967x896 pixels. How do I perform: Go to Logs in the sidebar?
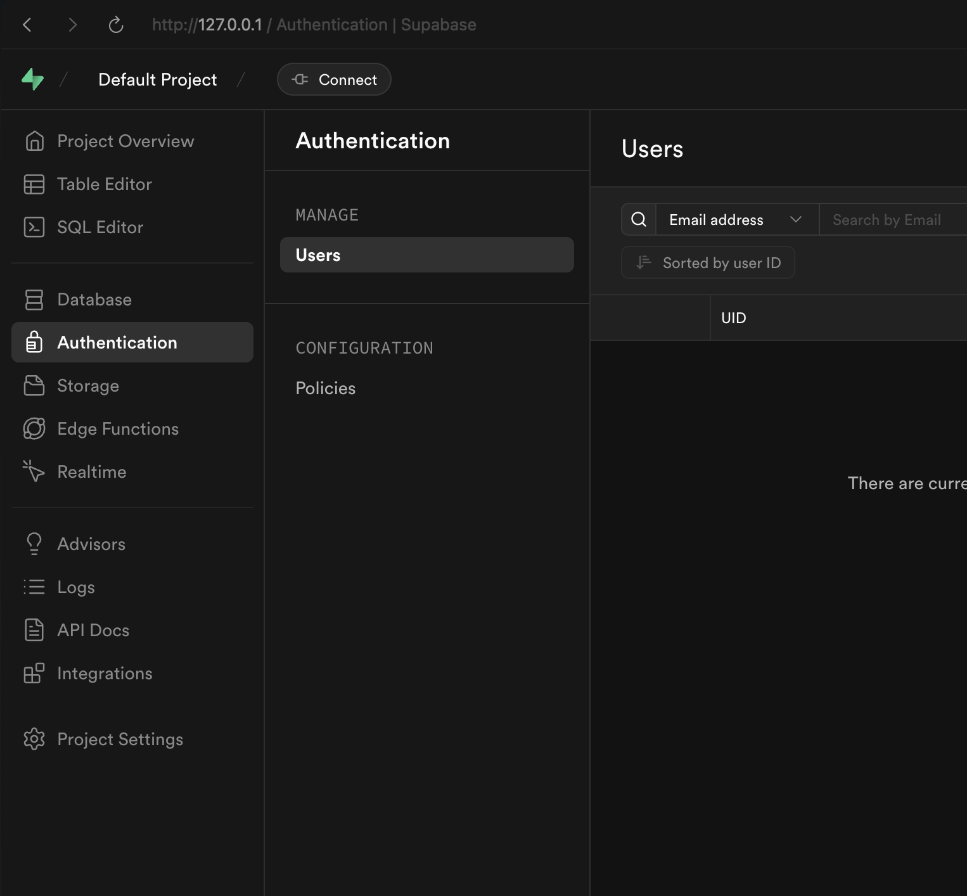(76, 587)
